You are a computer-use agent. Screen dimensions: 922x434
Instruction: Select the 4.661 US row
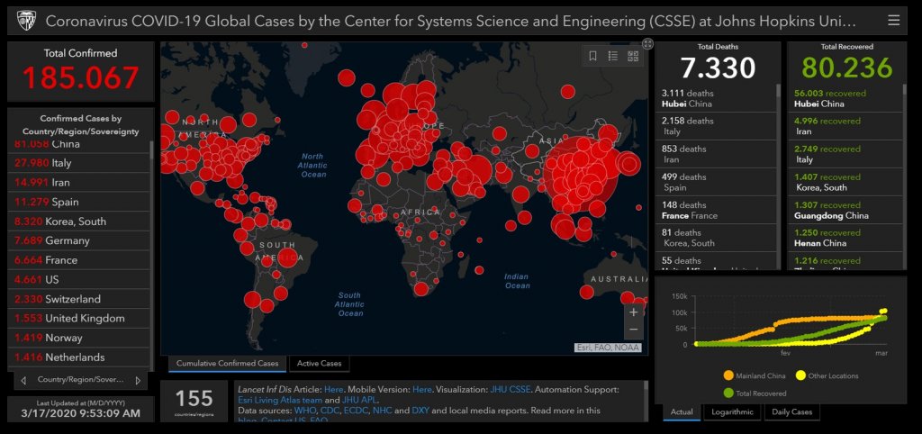(x=79, y=279)
